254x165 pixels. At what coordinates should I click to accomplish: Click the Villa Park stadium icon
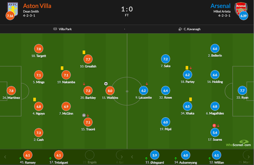coord(55,29)
